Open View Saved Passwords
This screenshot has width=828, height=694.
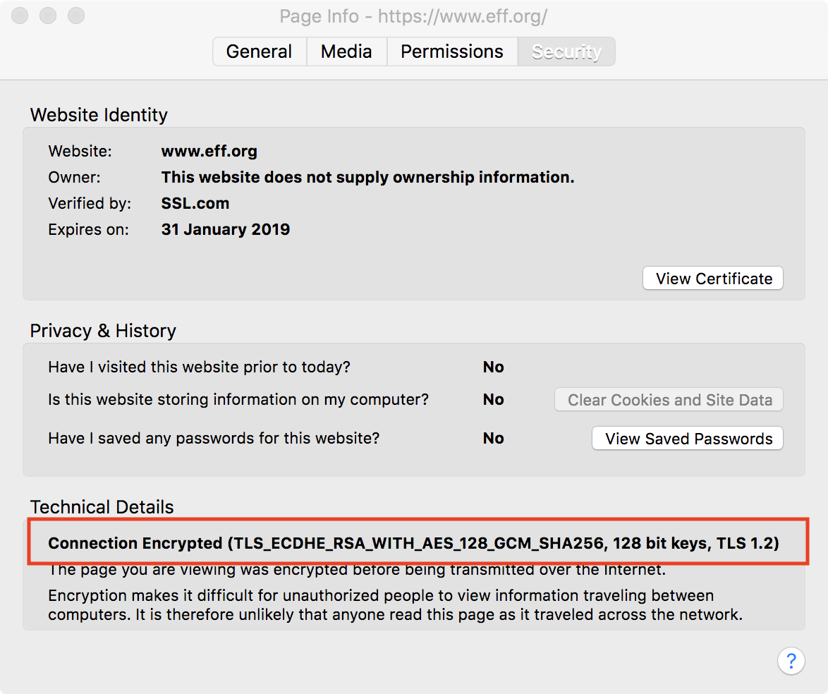[688, 439]
